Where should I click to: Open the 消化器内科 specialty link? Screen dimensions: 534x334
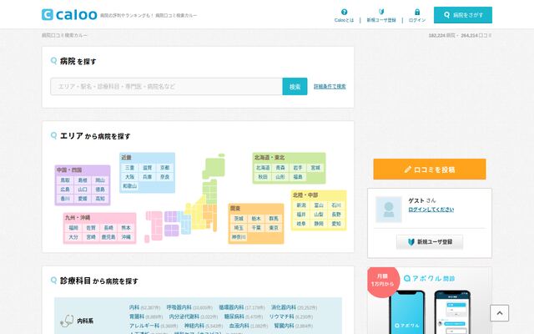284,307
